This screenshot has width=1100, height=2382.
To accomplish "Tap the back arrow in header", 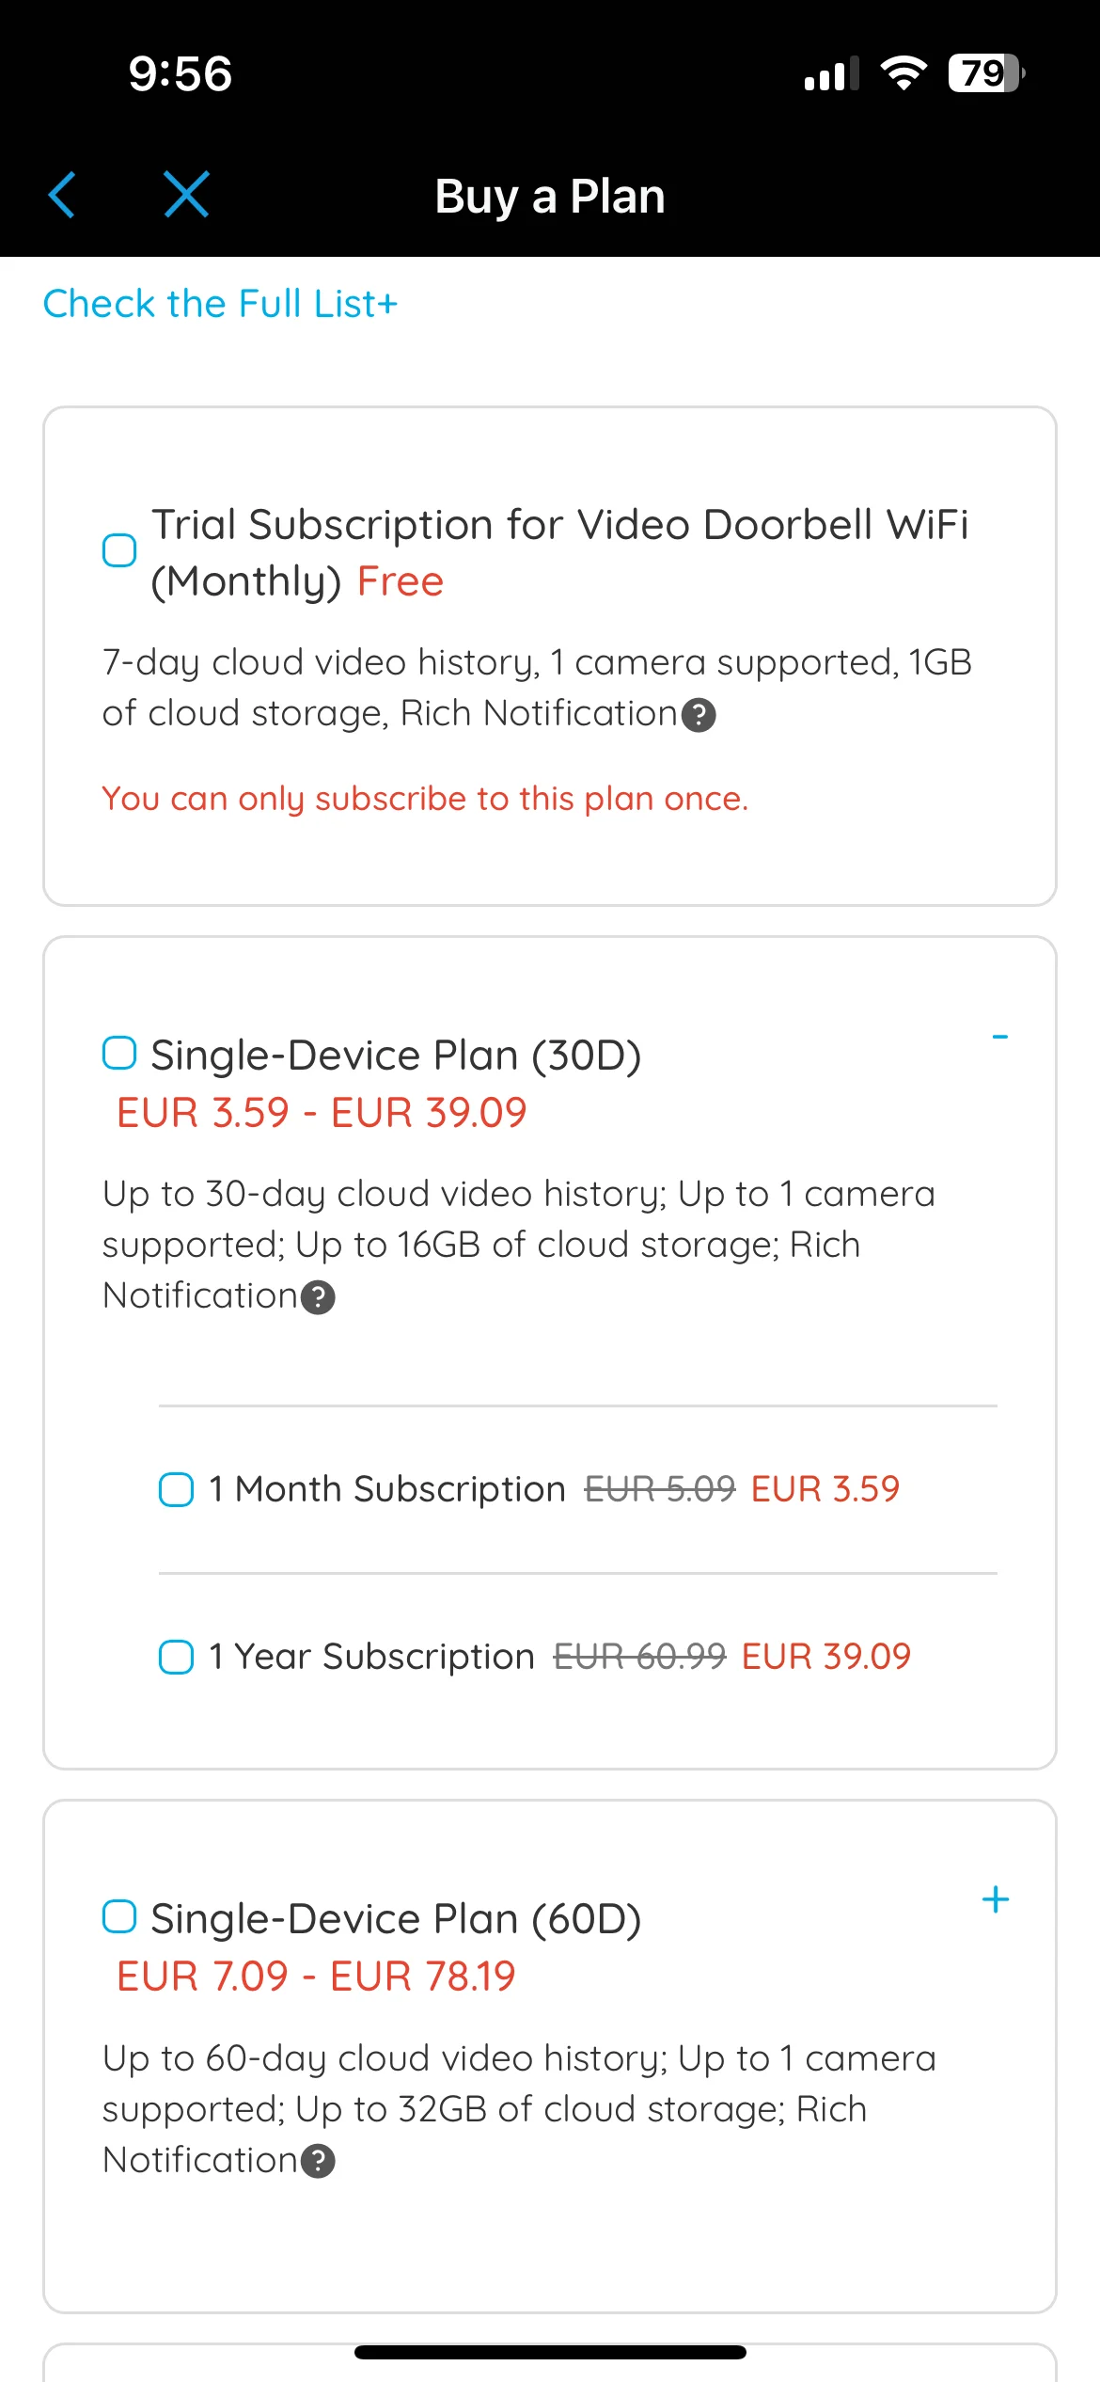I will [x=62, y=196].
